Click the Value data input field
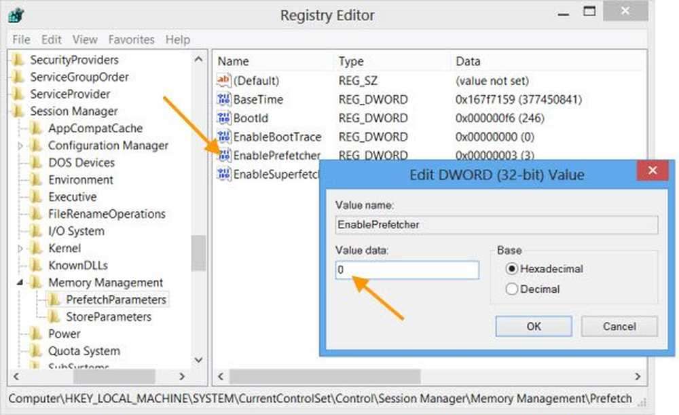Viewport: 679px width, 415px height. point(407,270)
